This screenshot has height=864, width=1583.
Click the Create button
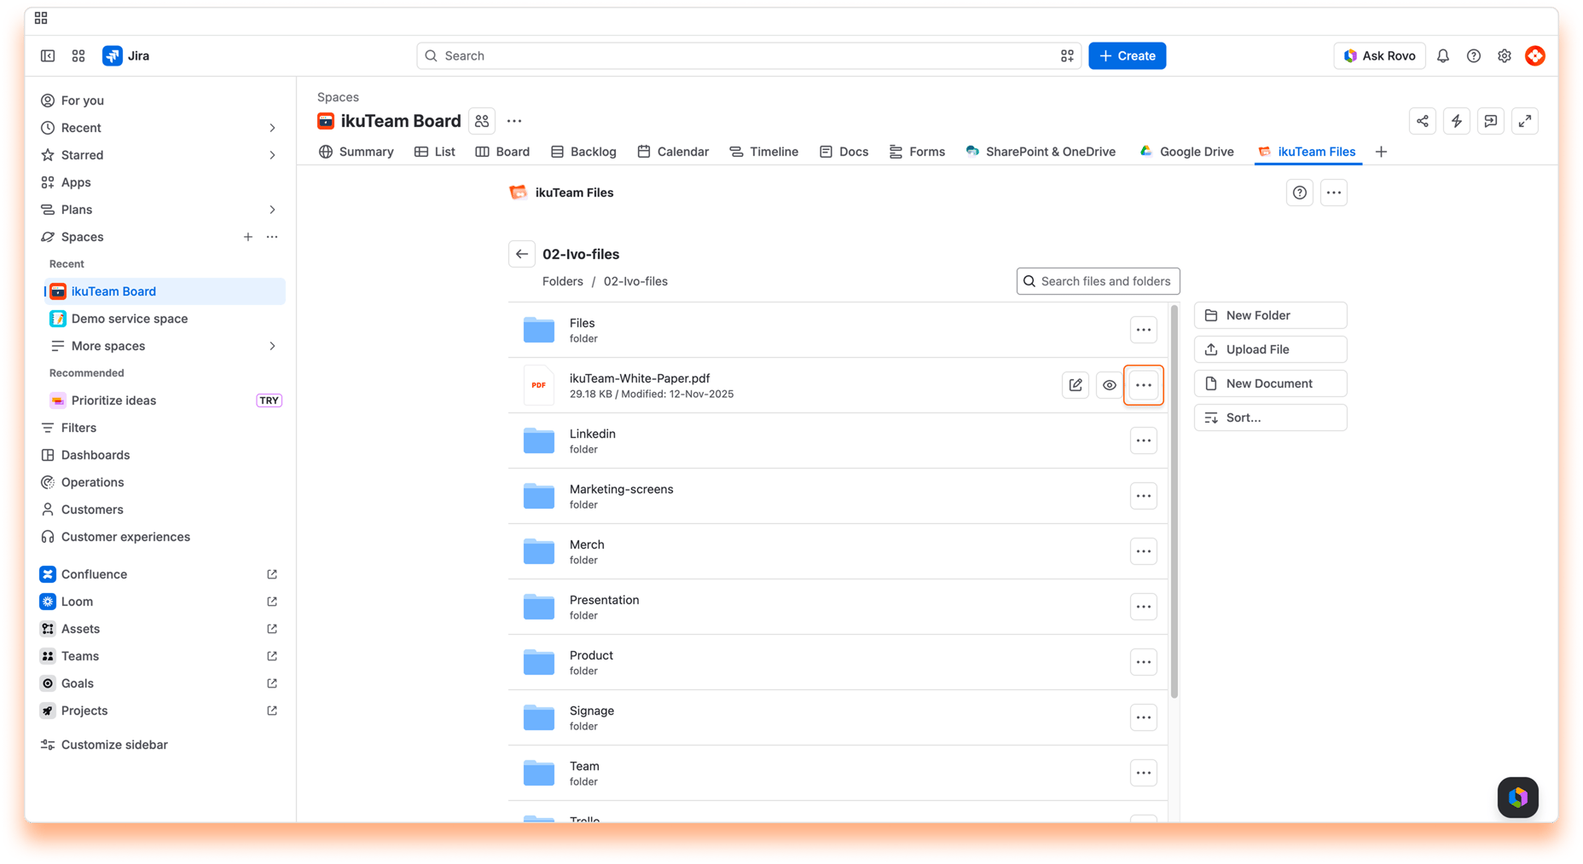click(1127, 55)
